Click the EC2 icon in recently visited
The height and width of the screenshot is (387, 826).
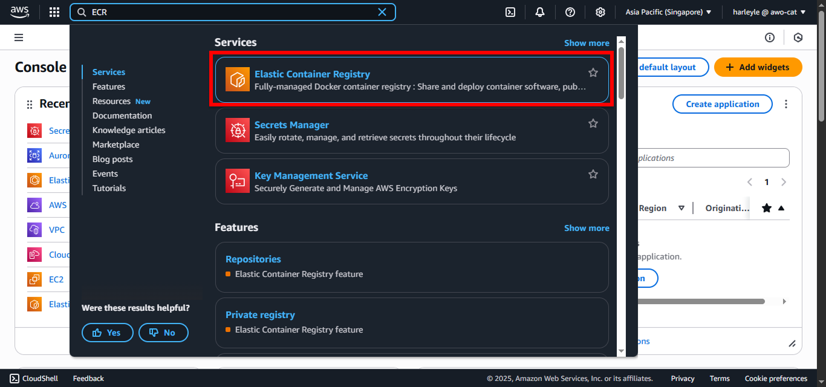[x=34, y=279]
